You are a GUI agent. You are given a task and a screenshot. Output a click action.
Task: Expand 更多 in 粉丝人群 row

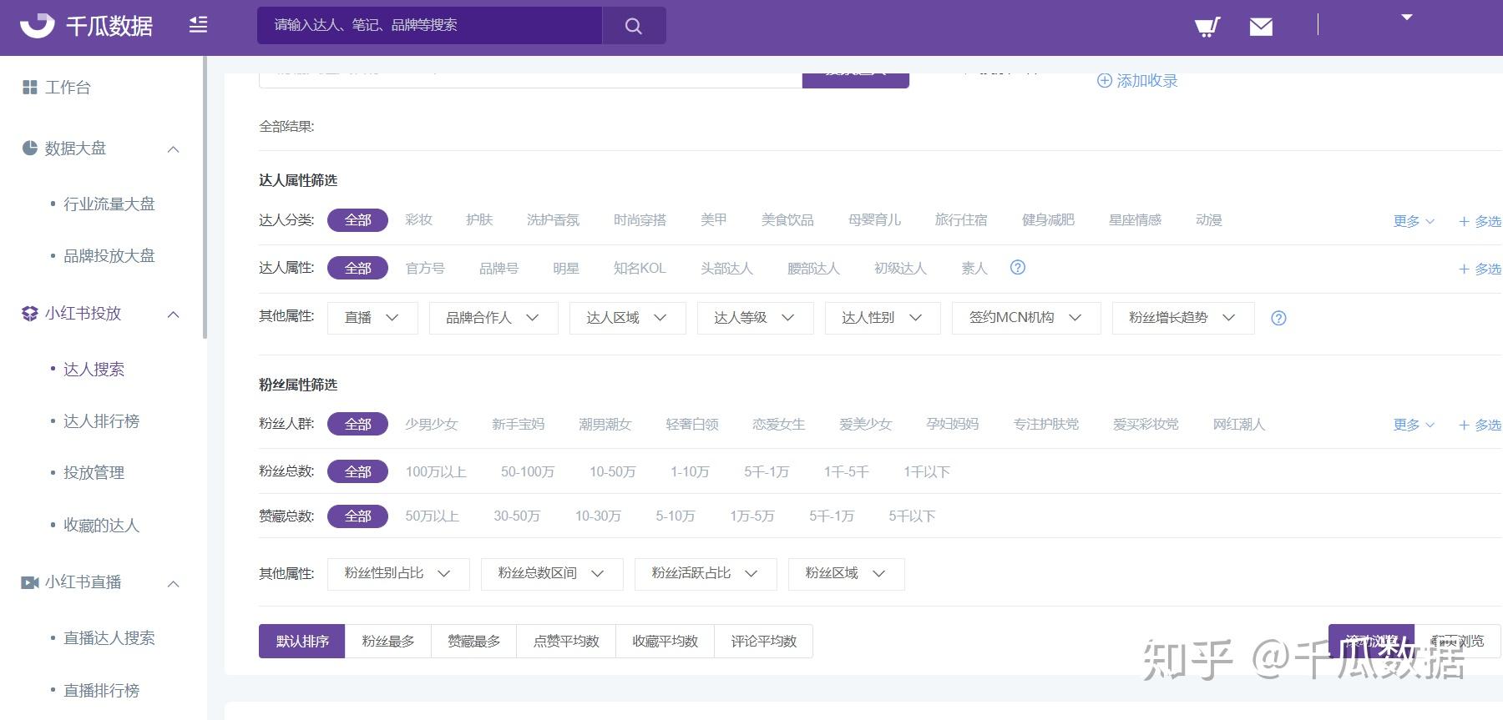point(1413,425)
